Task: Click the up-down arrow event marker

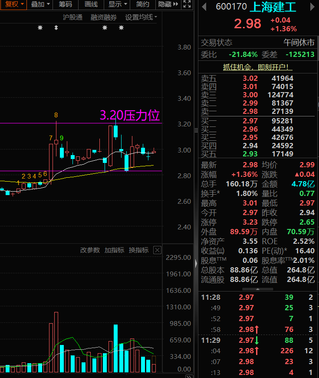Action: point(56,28)
